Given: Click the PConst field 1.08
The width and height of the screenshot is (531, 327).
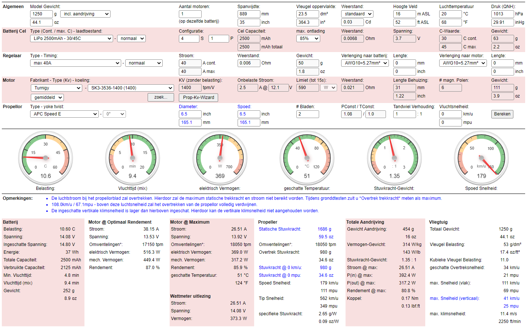Looking at the screenshot, I should tap(351, 114).
